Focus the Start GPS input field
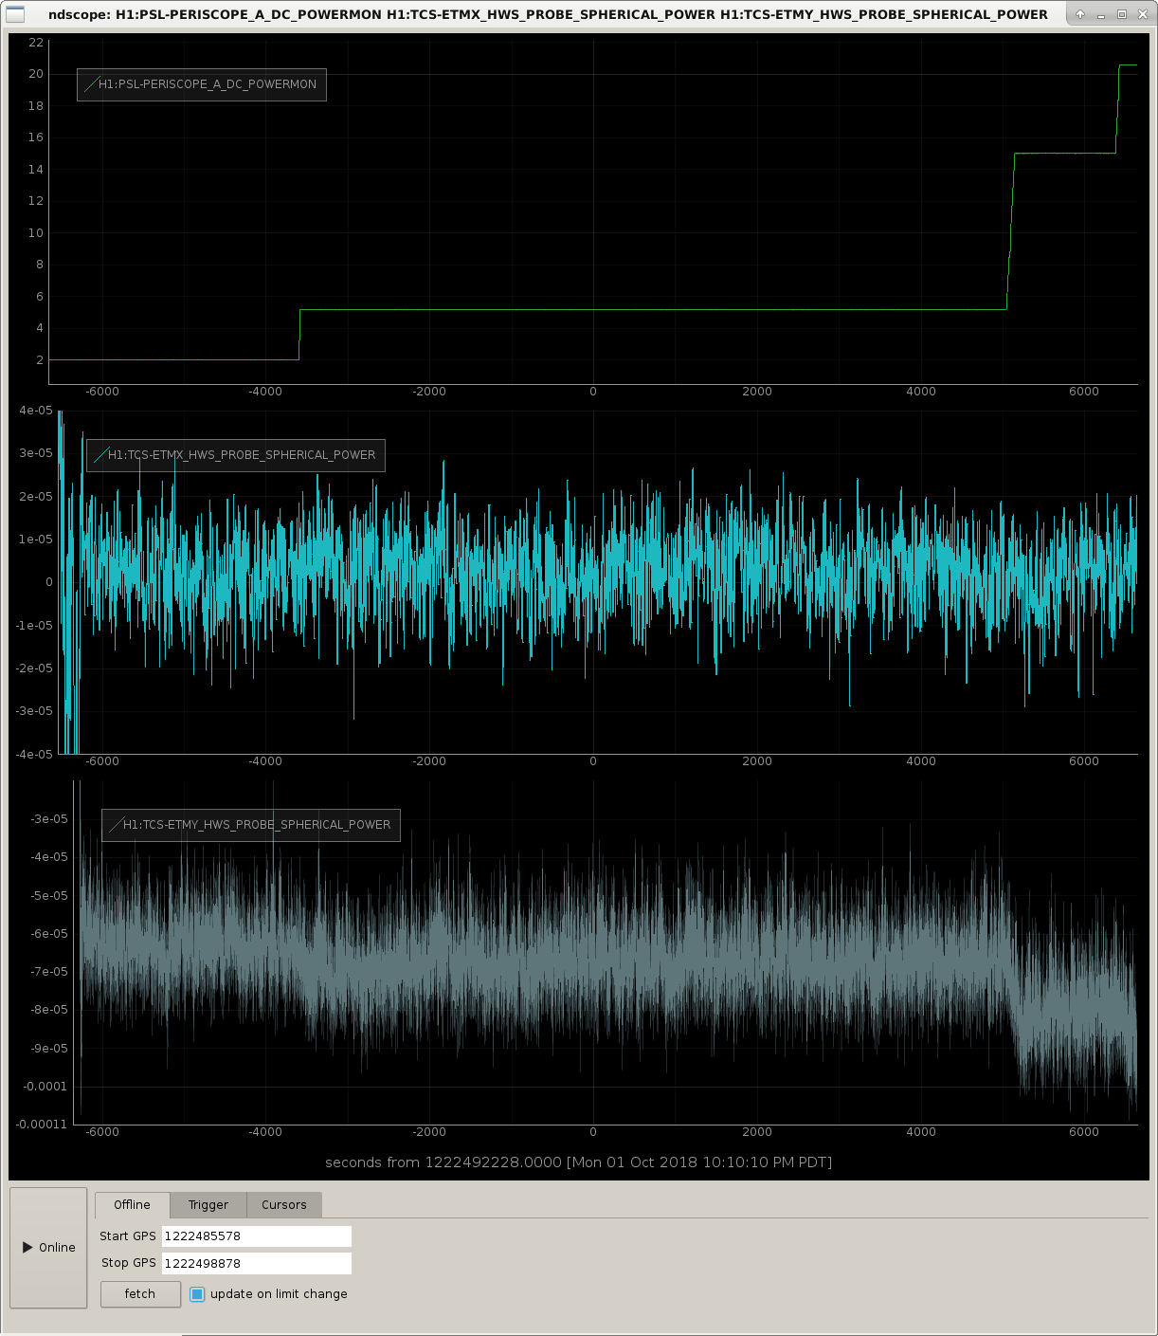The height and width of the screenshot is (1336, 1158). (257, 1236)
